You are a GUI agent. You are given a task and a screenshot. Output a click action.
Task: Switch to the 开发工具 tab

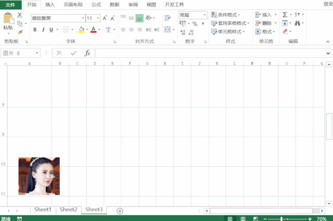coord(174,5)
